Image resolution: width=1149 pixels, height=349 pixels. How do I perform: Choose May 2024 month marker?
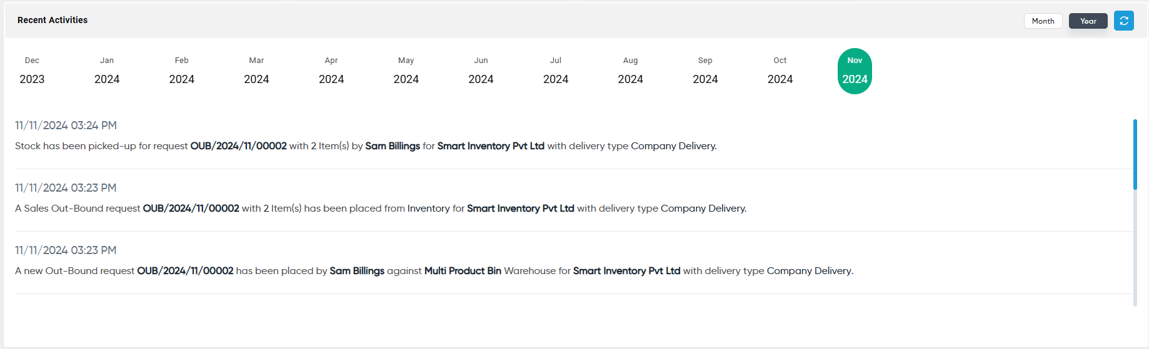point(406,71)
